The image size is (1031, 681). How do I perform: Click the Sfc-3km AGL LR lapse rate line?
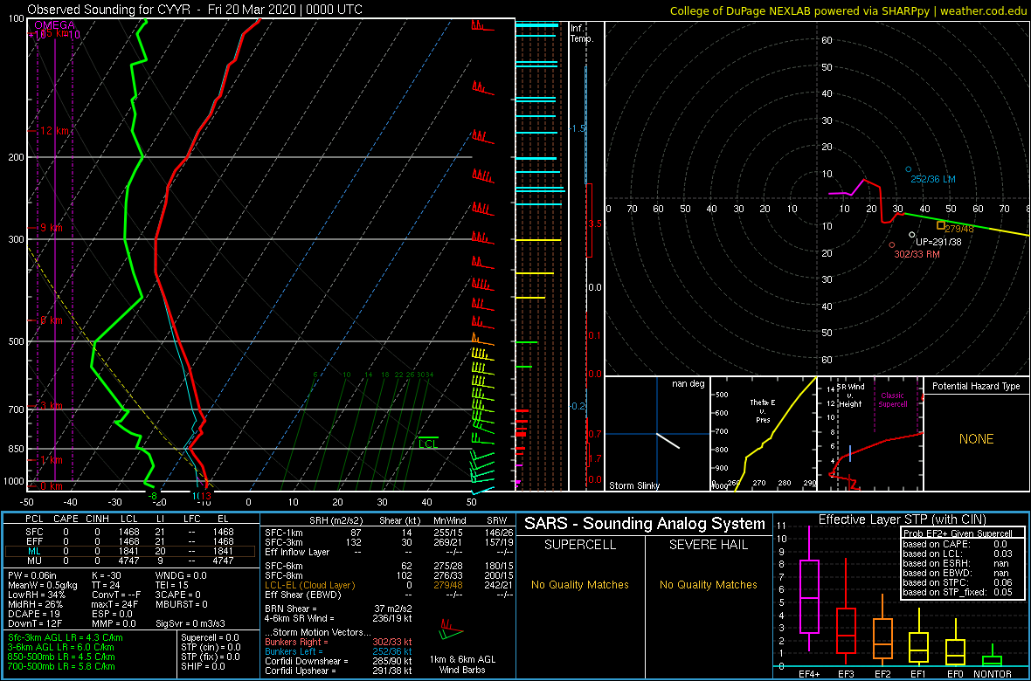[x=66, y=637]
